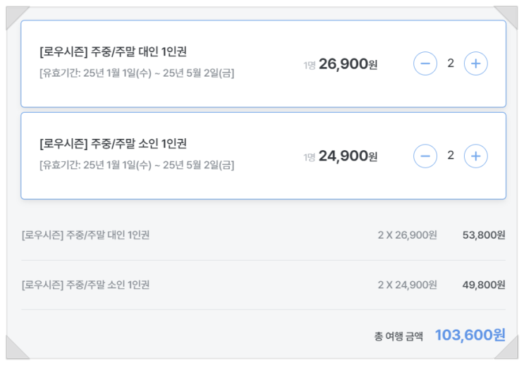Increase the 대인 1인권 ticket quantity
This screenshot has height=365, width=524.
[476, 64]
